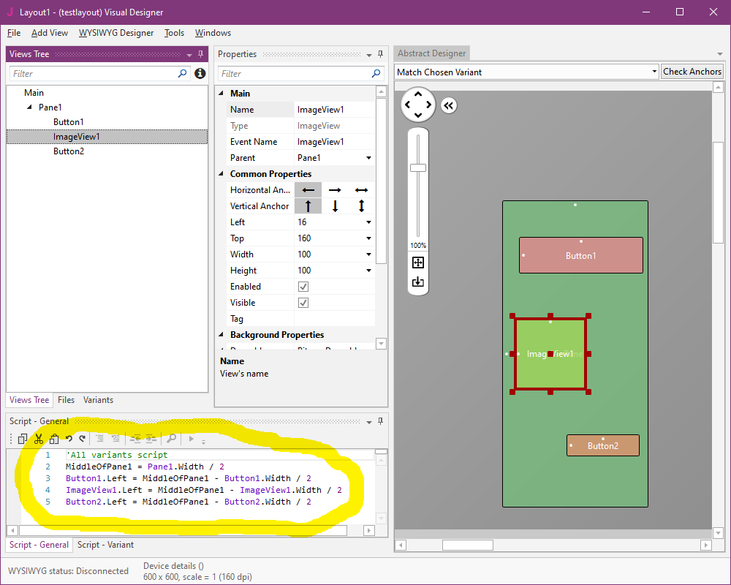
Task: Pan the designer left with the arrow pad
Action: [407, 105]
